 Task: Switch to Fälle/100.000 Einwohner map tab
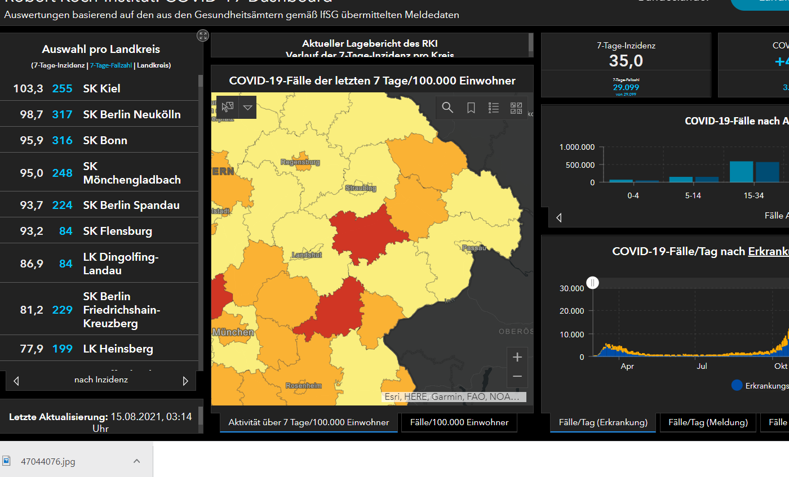459,422
